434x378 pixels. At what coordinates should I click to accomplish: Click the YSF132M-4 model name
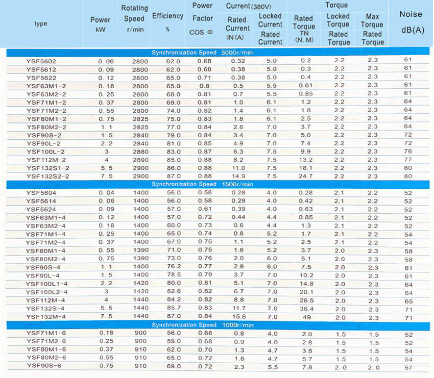45,317
